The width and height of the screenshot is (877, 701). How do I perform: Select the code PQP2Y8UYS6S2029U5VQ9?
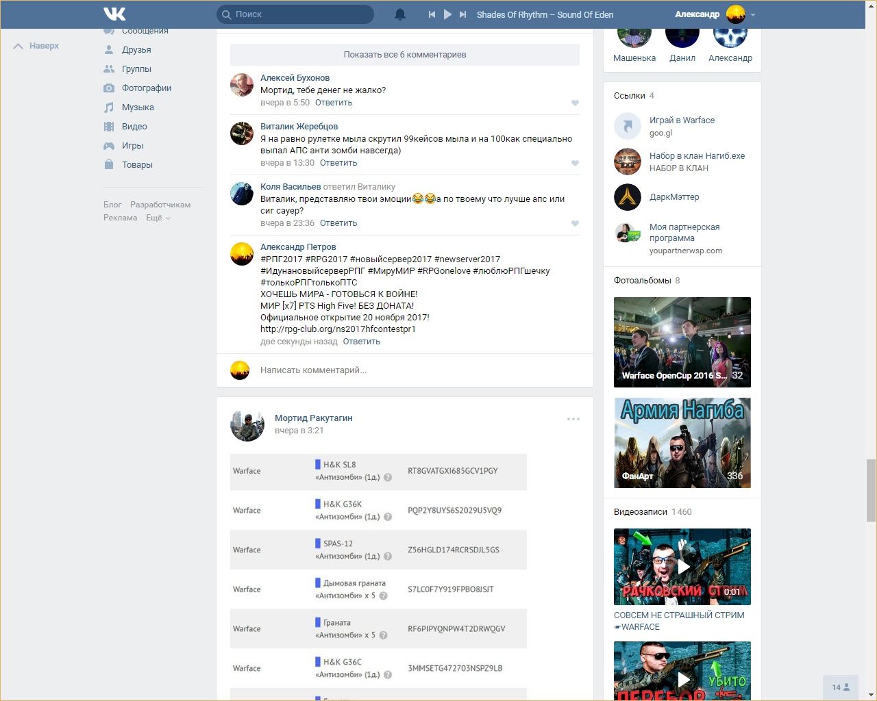click(x=455, y=511)
